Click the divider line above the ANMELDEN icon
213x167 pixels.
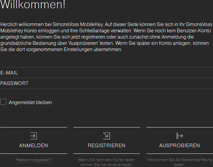tap(33, 127)
